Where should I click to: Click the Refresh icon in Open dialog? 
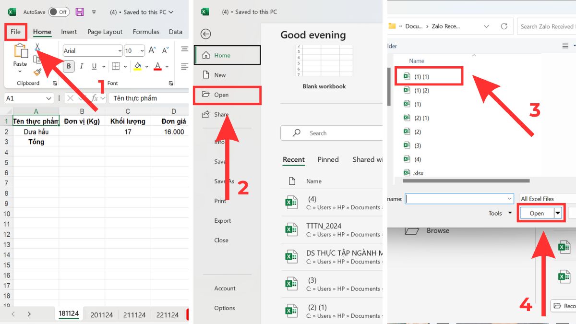(504, 26)
